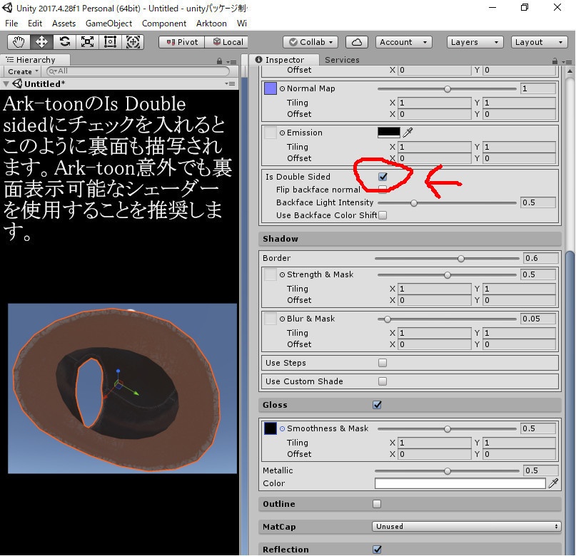Image resolution: width=576 pixels, height=556 pixels.
Task: Open the Hierarchy panel options menu
Action: coord(231,61)
